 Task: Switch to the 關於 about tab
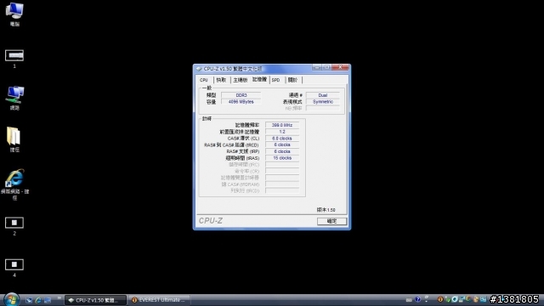(x=293, y=80)
